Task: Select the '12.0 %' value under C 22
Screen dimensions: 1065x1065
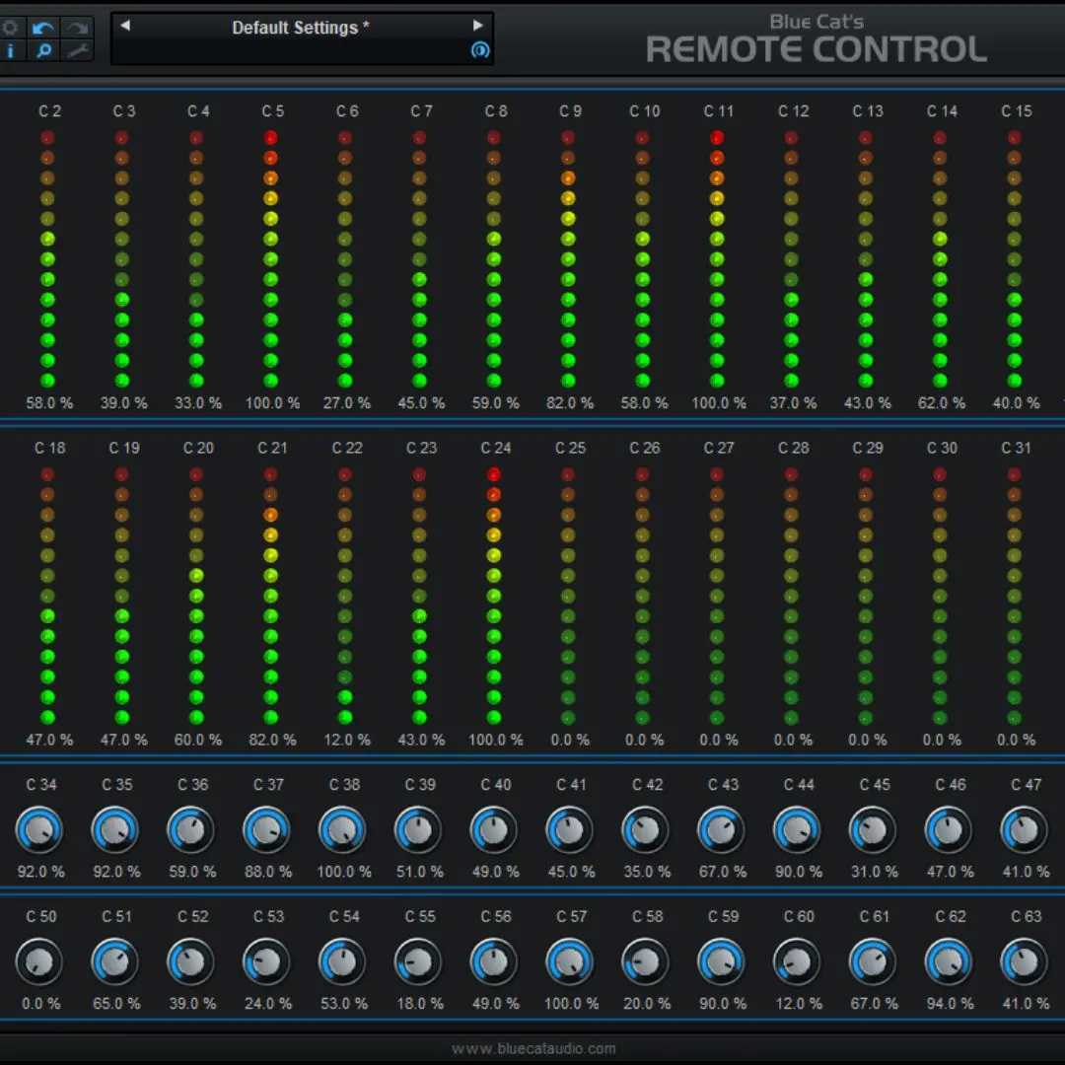Action: click(x=347, y=740)
